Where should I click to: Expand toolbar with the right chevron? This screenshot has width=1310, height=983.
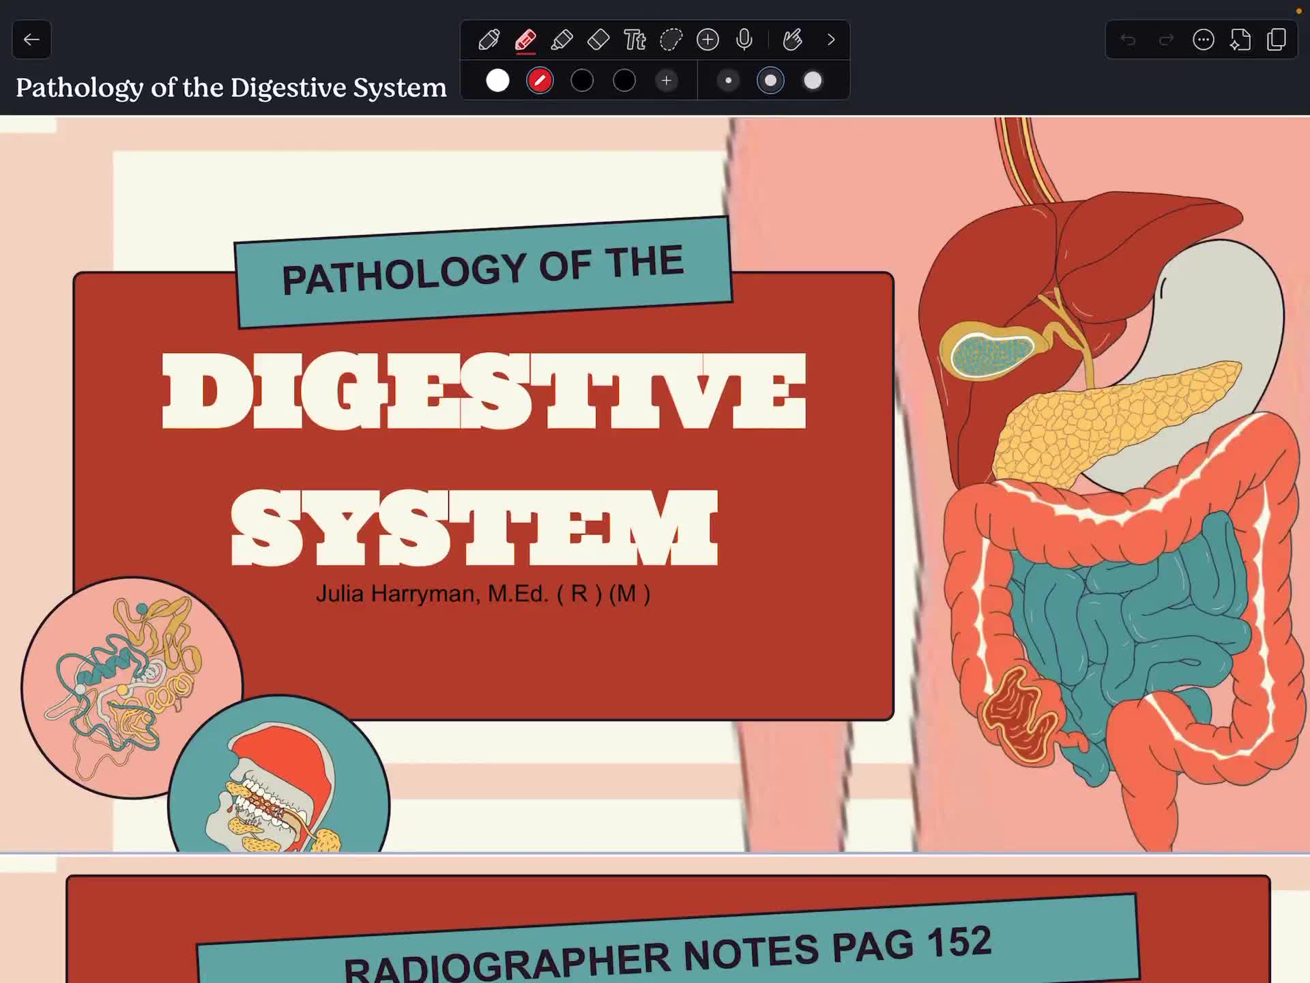point(831,40)
